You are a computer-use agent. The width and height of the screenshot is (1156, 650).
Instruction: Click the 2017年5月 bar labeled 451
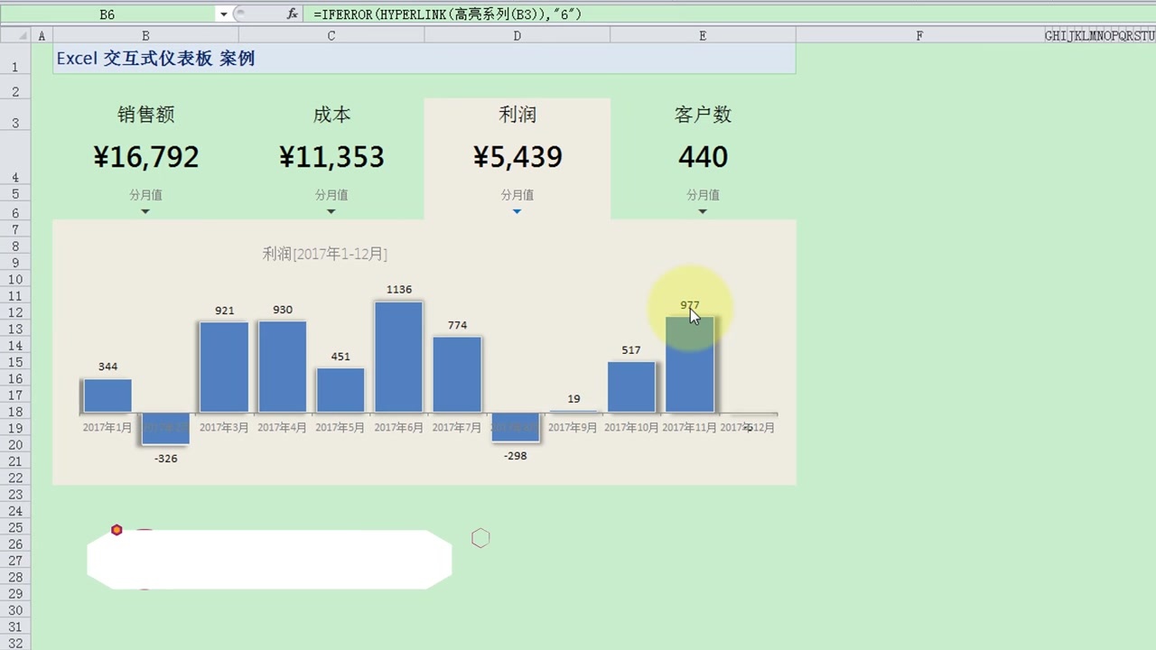pos(340,390)
